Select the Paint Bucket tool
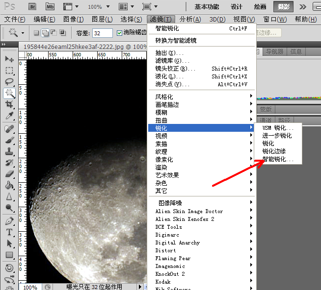This screenshot has height=290, width=321. [x=9, y=185]
